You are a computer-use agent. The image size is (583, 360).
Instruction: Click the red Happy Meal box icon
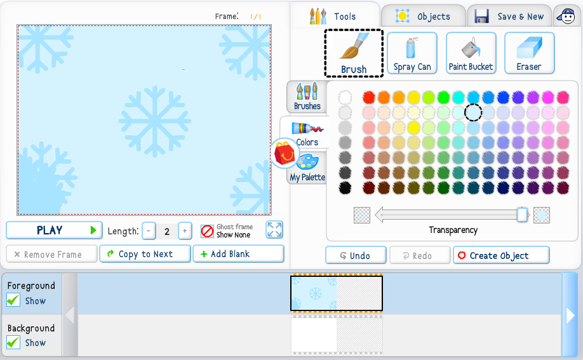[x=285, y=153]
